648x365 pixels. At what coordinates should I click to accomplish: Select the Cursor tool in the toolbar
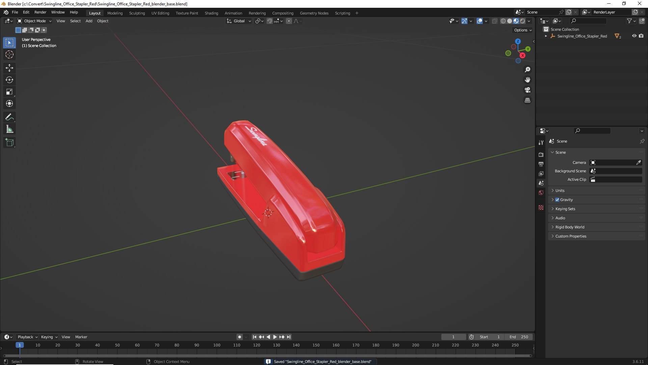[9, 54]
